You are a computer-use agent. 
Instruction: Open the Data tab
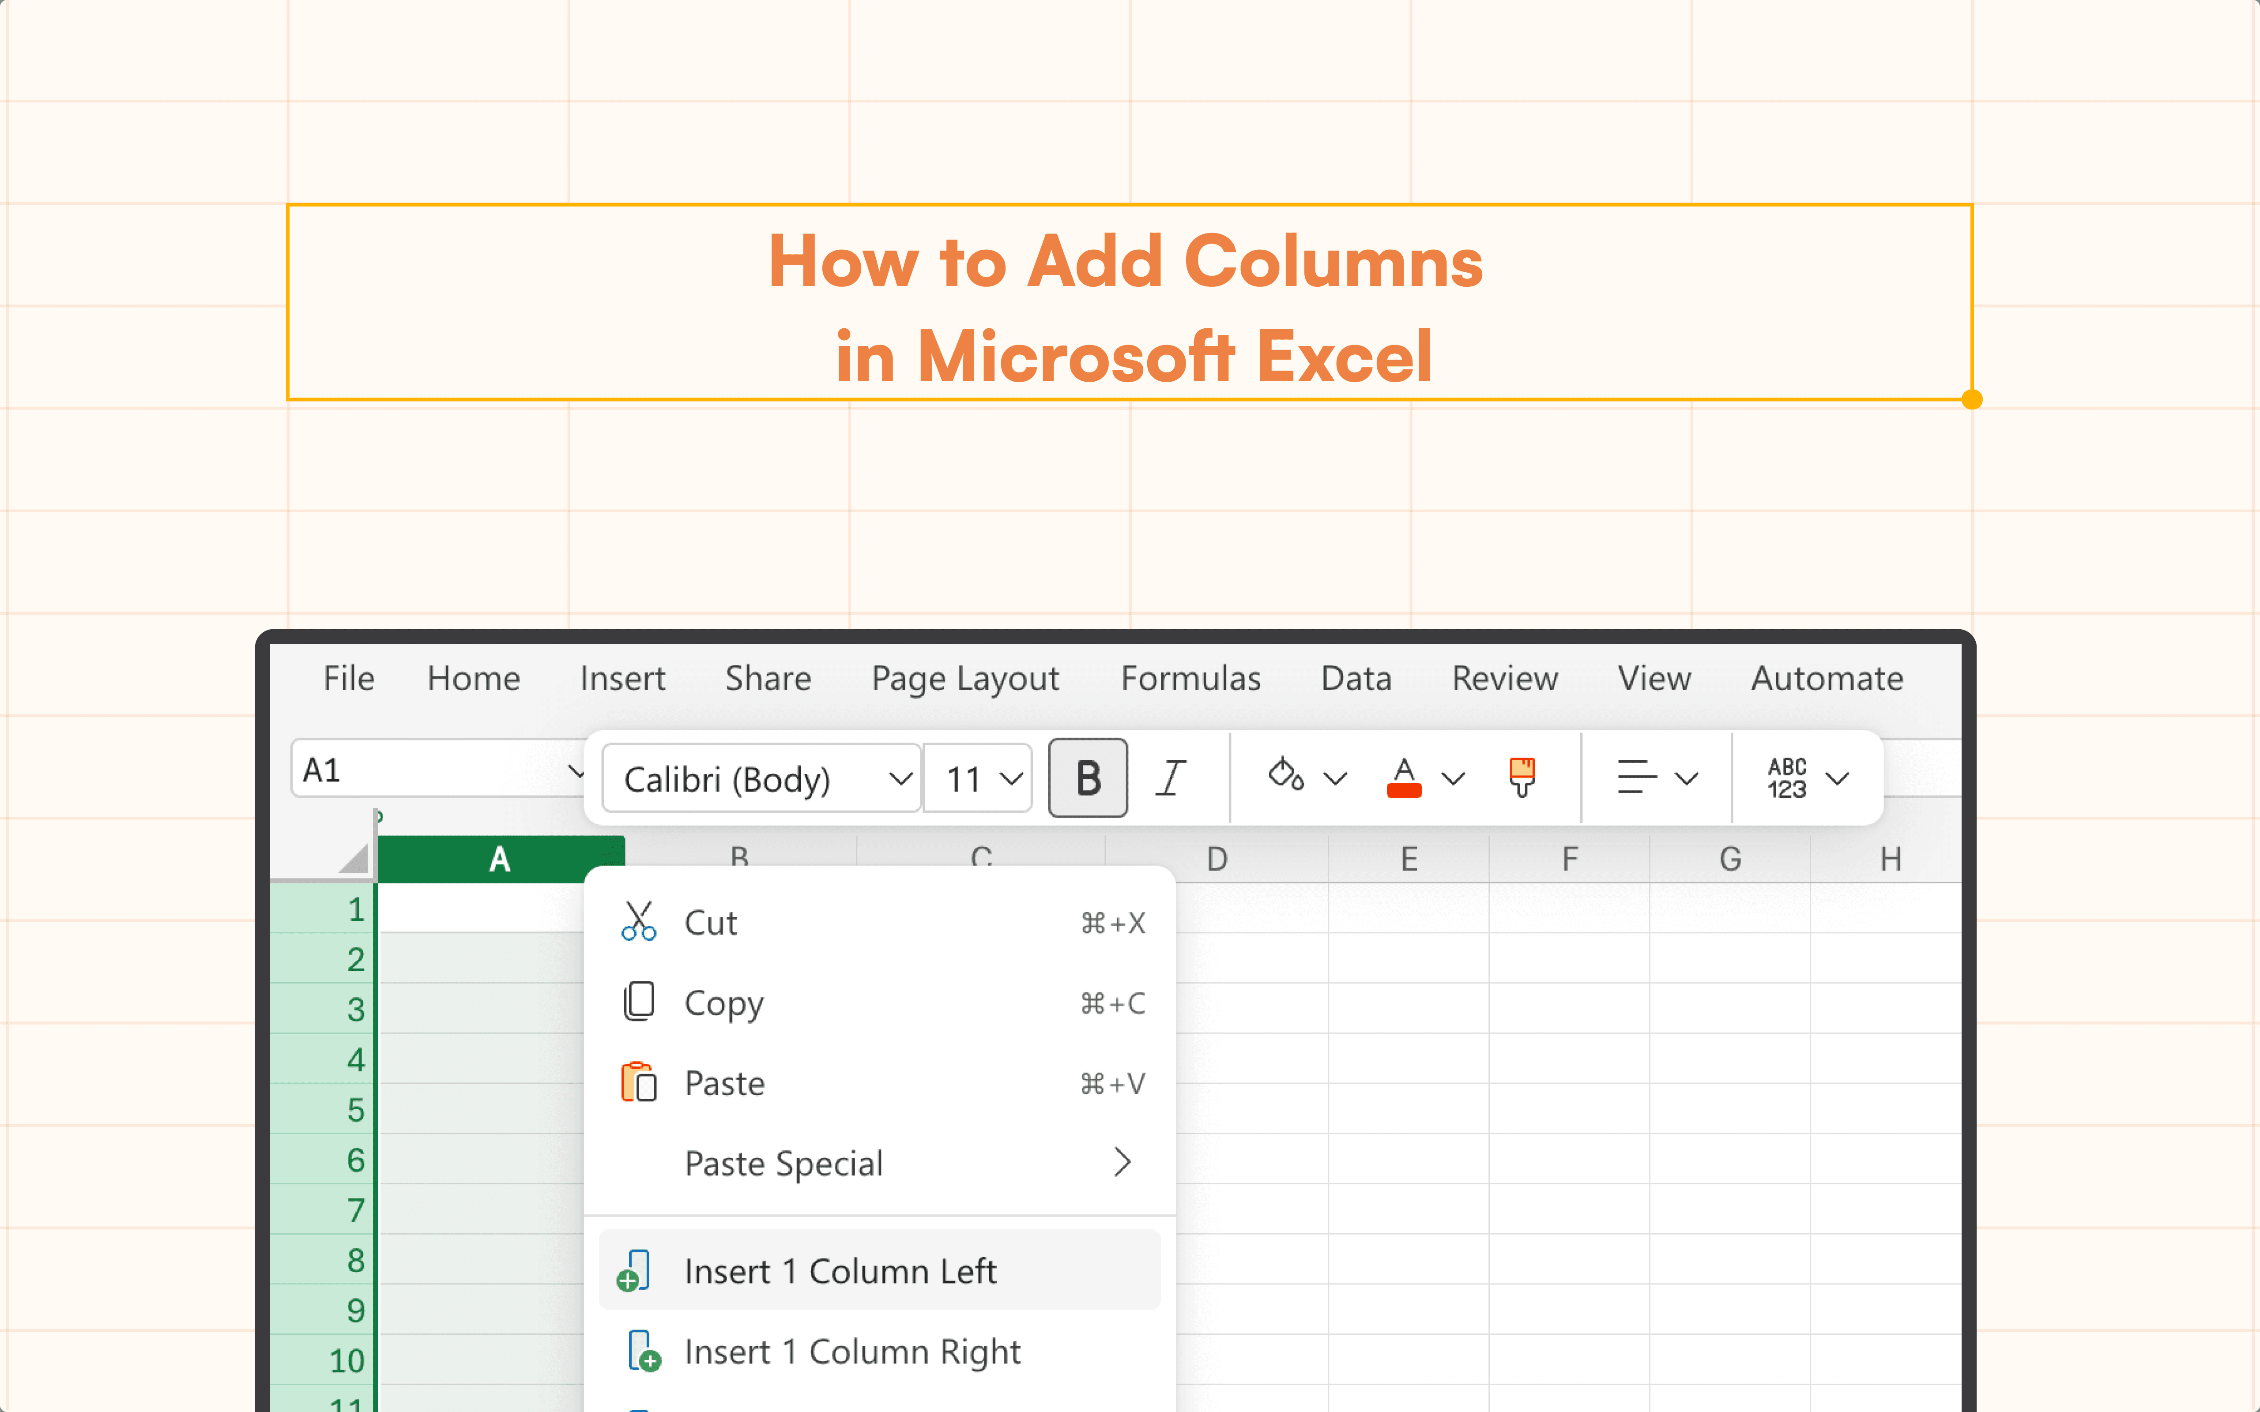[1356, 678]
